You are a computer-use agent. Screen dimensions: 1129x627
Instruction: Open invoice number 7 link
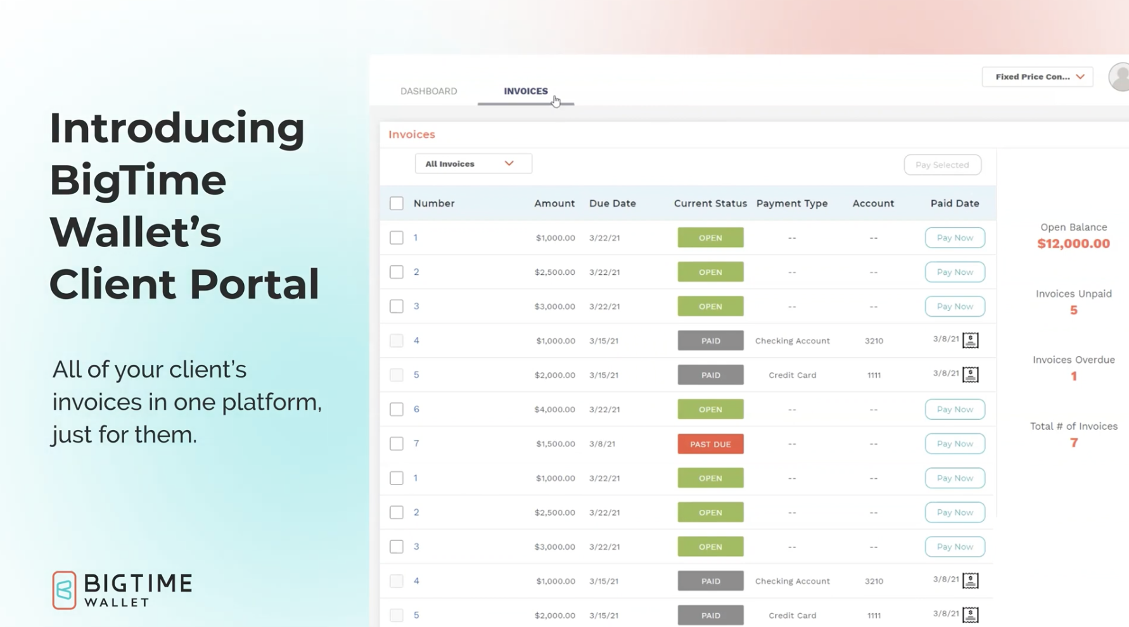(x=416, y=443)
